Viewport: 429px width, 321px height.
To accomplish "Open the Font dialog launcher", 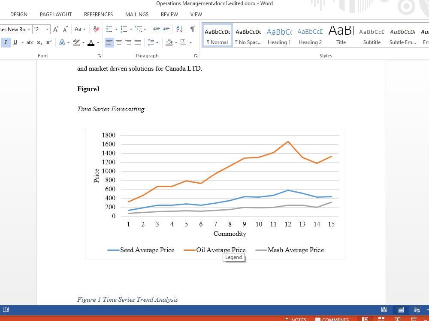I will [x=99, y=56].
